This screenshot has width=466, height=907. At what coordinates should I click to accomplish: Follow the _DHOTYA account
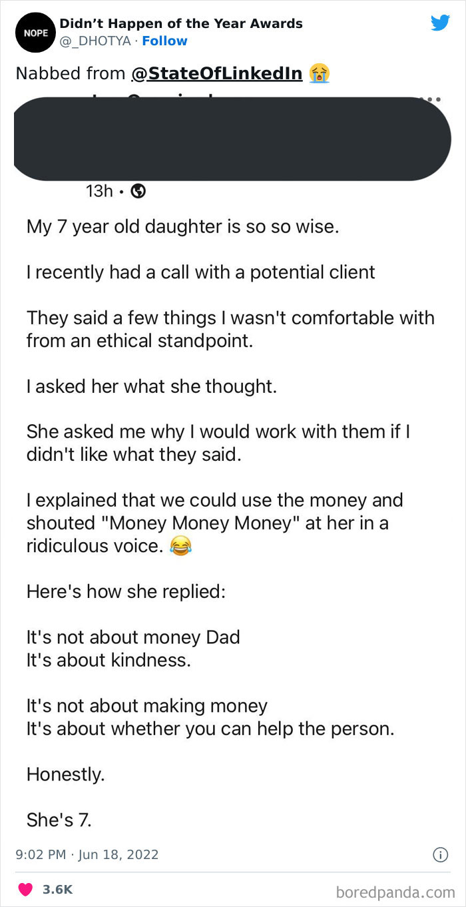tap(164, 41)
